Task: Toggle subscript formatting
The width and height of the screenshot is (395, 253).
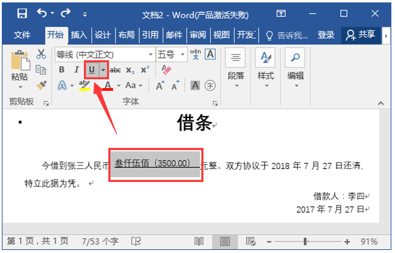Action: [x=130, y=70]
